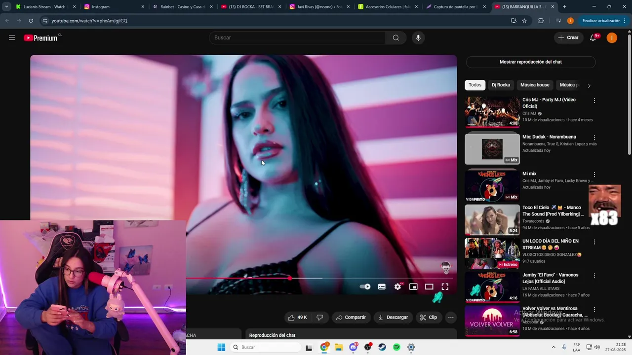Screen dimensions: 632x355
Task: Open Jamby El Favo Vámonos Lejos title
Action: click(551, 278)
